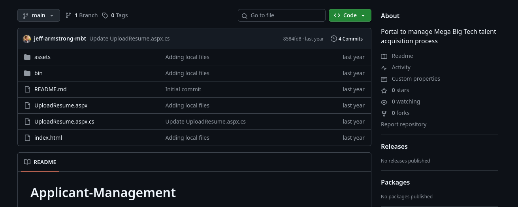This screenshot has width=518, height=207.
Task: Click the file icon of index.html row
Action: 27,138
